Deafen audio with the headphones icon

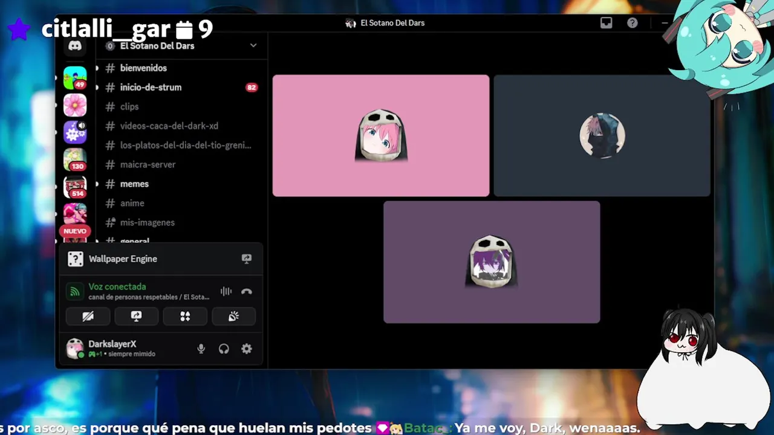tap(224, 349)
